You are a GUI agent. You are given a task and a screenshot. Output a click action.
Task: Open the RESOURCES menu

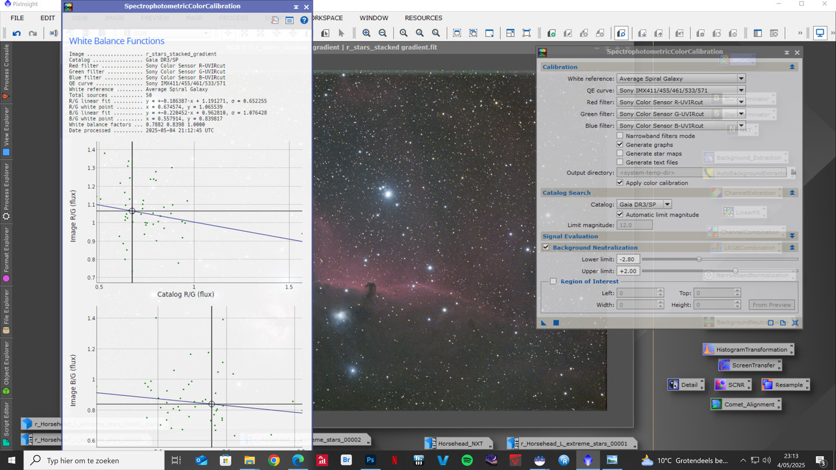[423, 18]
